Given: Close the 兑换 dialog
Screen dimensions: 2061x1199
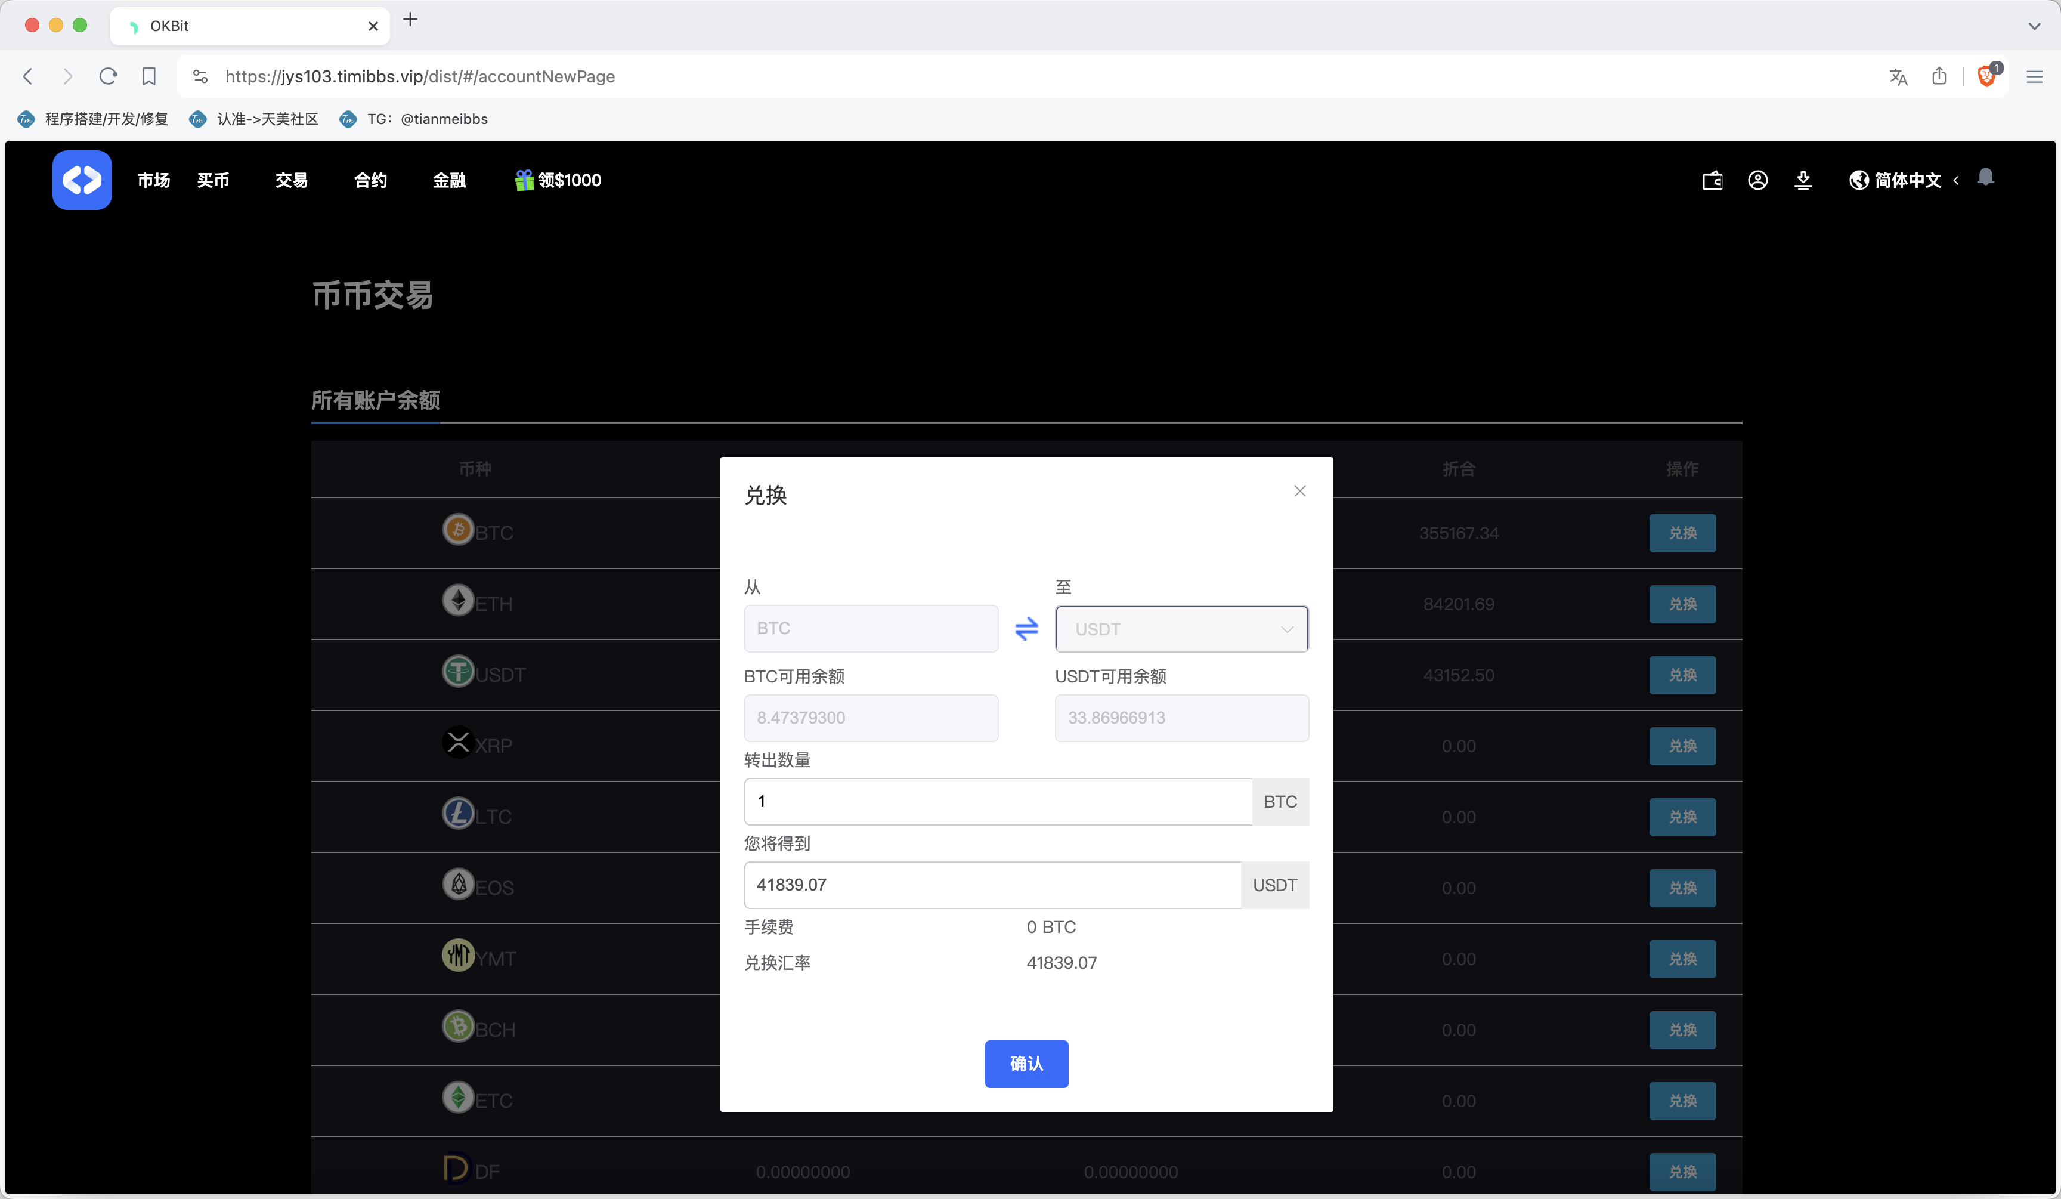Looking at the screenshot, I should [1299, 491].
